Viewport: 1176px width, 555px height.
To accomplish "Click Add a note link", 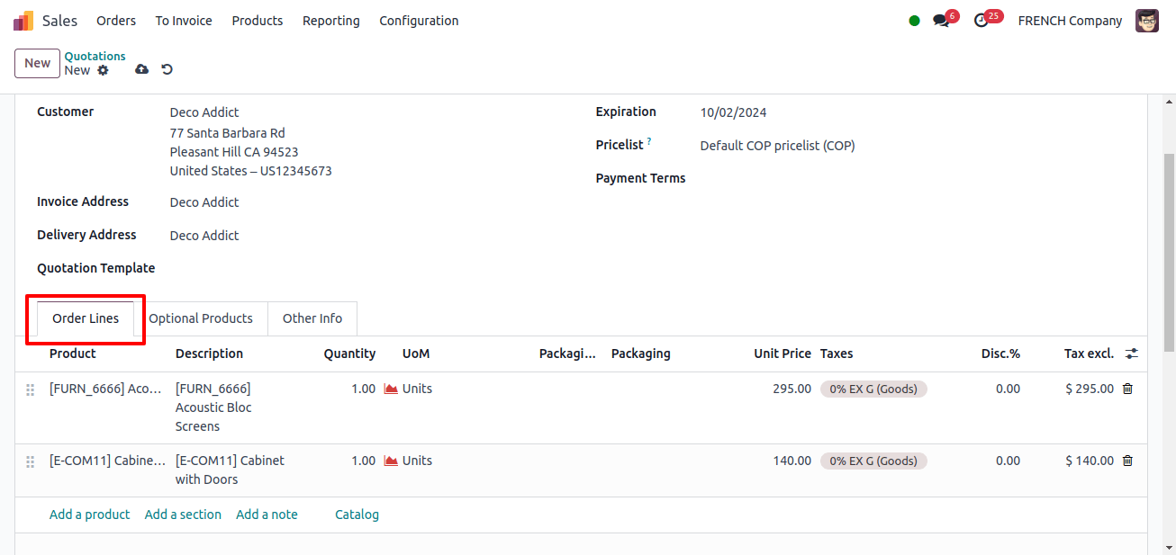I will click(x=267, y=515).
